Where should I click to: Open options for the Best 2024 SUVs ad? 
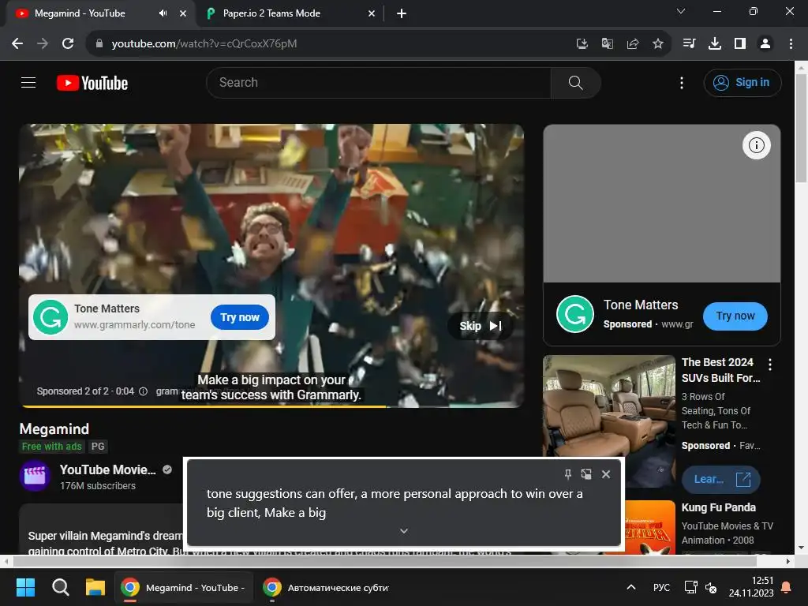pyautogui.click(x=770, y=365)
